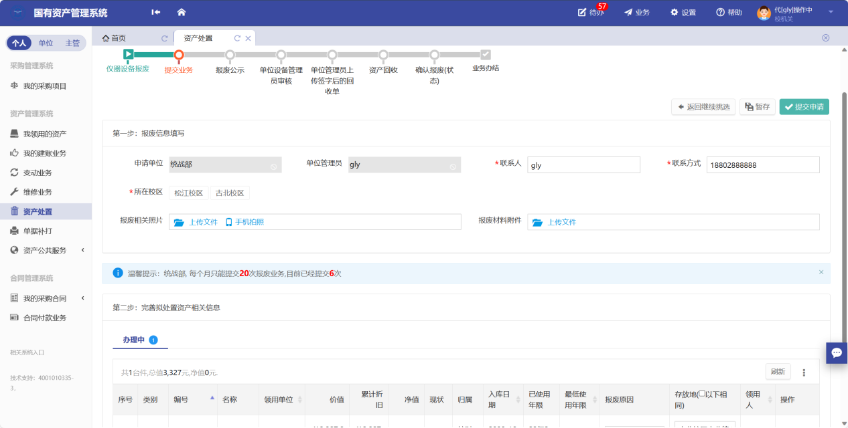The width and height of the screenshot is (848, 428).
Task: Click the 提交申请 submit button
Action: pyautogui.click(x=804, y=107)
